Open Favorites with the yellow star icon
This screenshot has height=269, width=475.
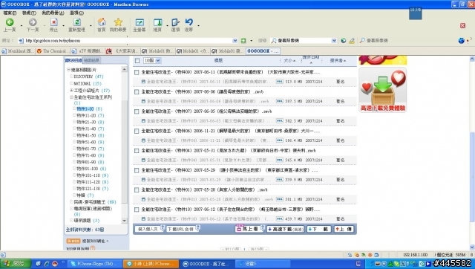(118, 22)
